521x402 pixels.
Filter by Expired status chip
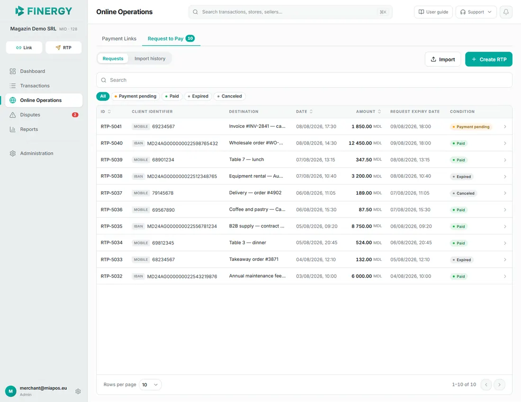198,96
